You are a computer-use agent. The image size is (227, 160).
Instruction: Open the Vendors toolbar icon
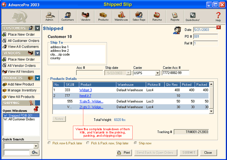coord(85,17)
